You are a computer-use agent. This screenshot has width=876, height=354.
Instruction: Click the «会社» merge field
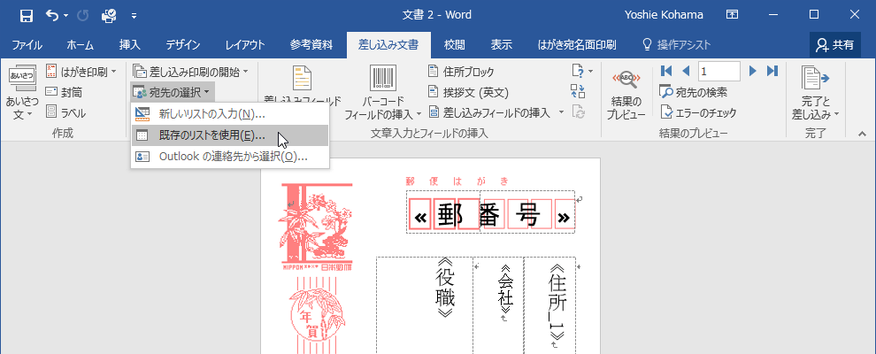pyautogui.click(x=504, y=289)
